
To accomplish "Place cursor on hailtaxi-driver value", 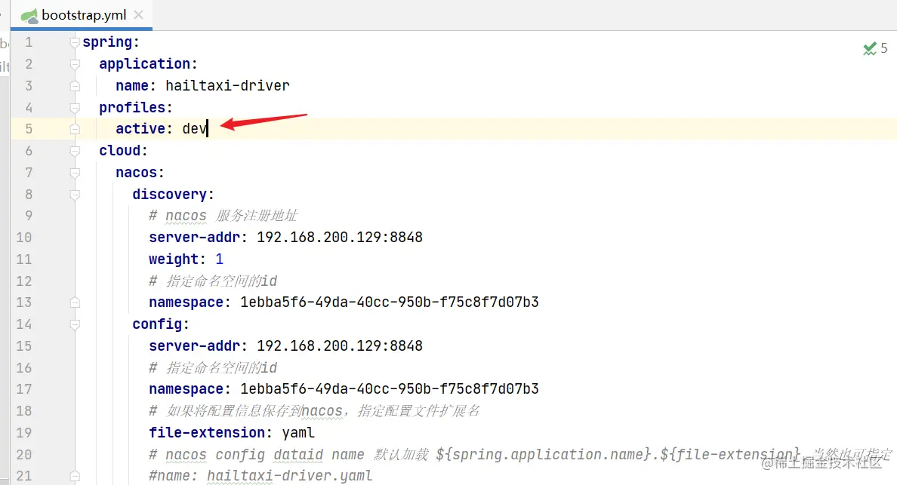I will click(228, 86).
